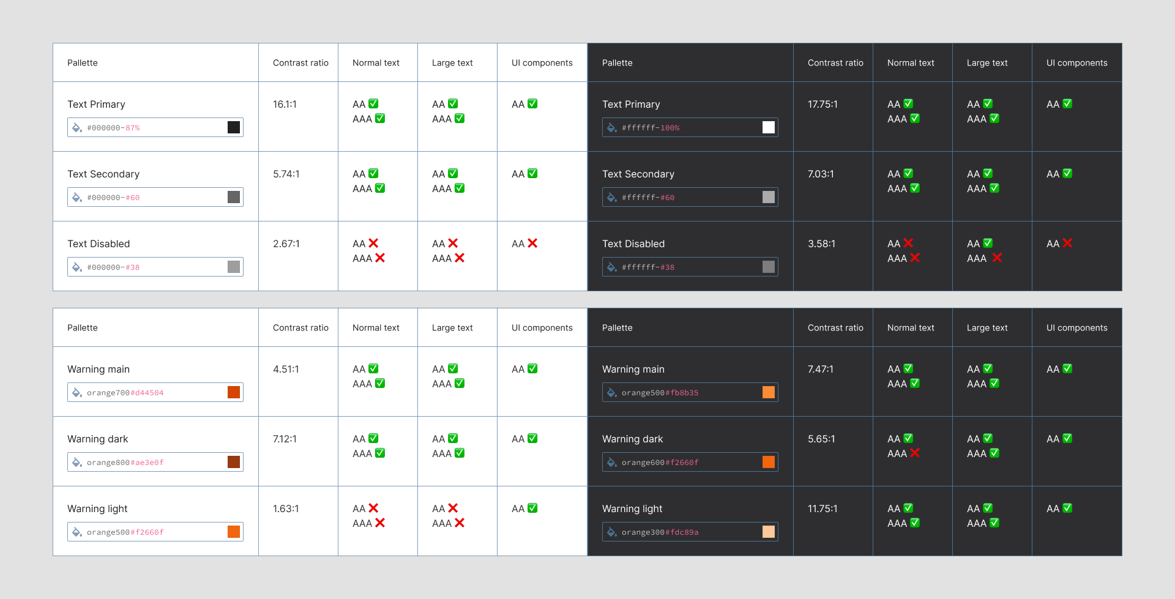
Task: Click the 16.1:1 contrast ratio value
Action: tap(285, 105)
